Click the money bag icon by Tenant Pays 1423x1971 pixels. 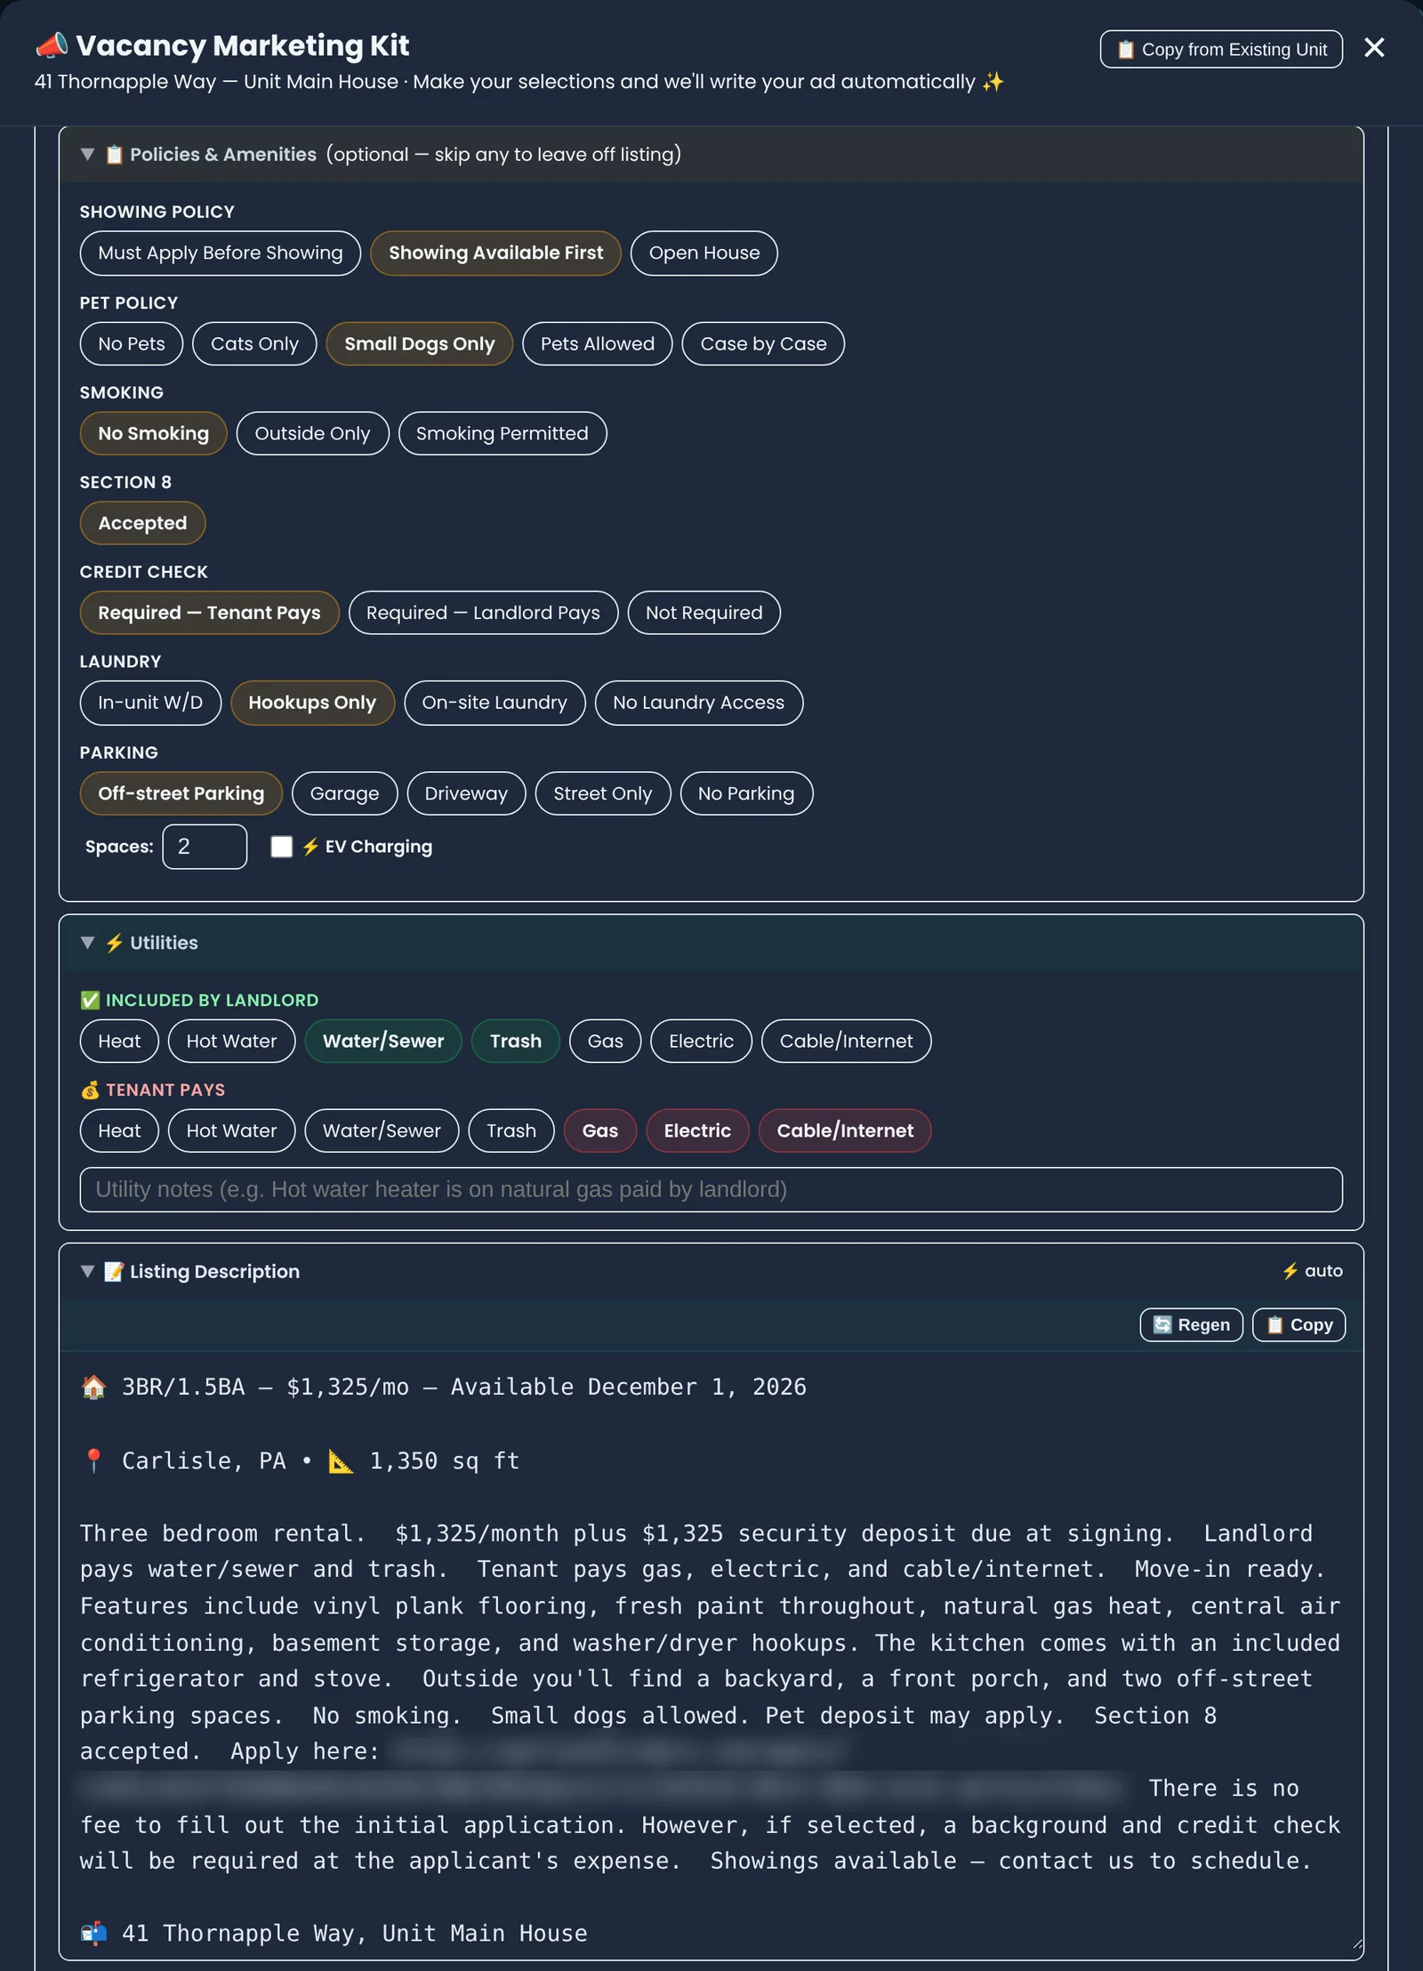90,1090
